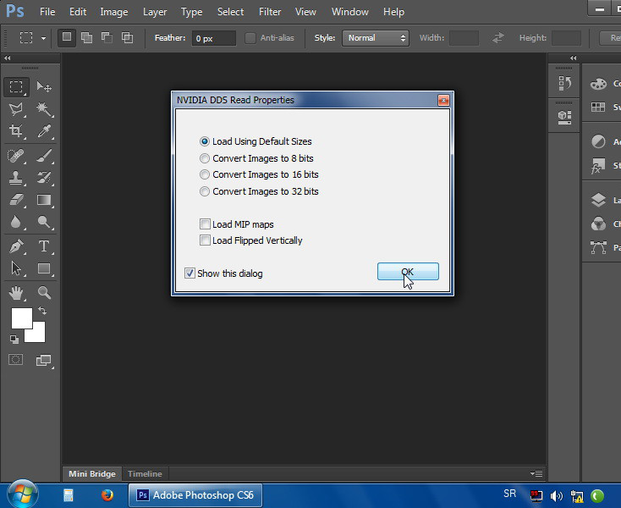Select the Clone Stamp tool
621x508 pixels.
point(16,178)
